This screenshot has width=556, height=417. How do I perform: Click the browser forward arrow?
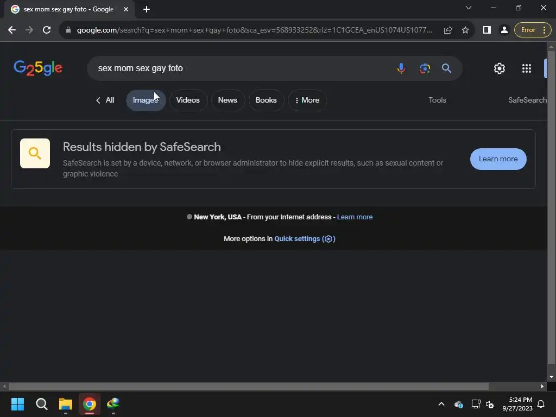tap(29, 30)
